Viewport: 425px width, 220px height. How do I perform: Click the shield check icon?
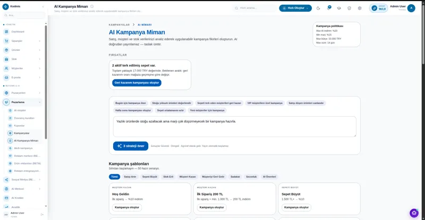(x=349, y=8)
